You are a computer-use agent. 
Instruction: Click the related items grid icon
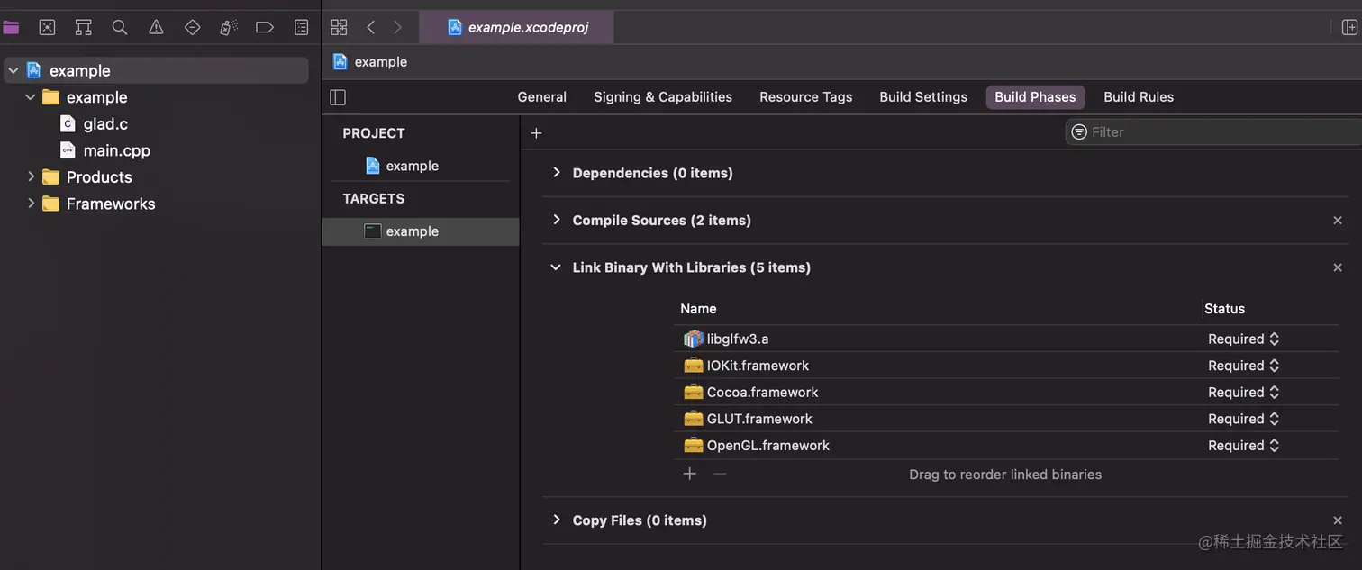click(x=339, y=27)
